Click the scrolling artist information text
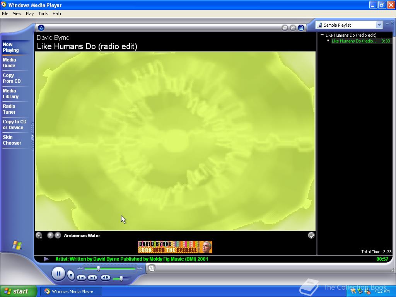396x297 pixels. (x=131, y=259)
